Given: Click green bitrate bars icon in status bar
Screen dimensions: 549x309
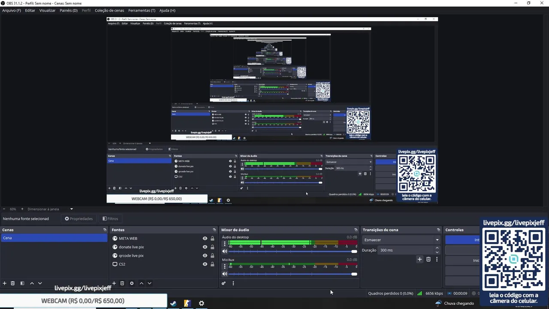Looking at the screenshot, I should pyautogui.click(x=419, y=294).
